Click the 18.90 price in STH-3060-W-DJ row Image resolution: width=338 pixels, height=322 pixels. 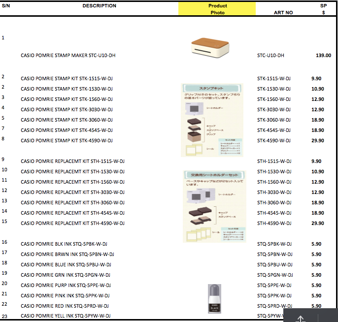click(317, 202)
